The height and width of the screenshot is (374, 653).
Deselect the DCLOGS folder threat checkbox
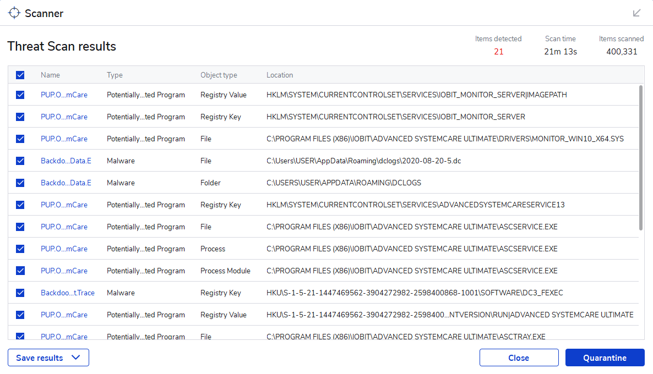click(20, 183)
